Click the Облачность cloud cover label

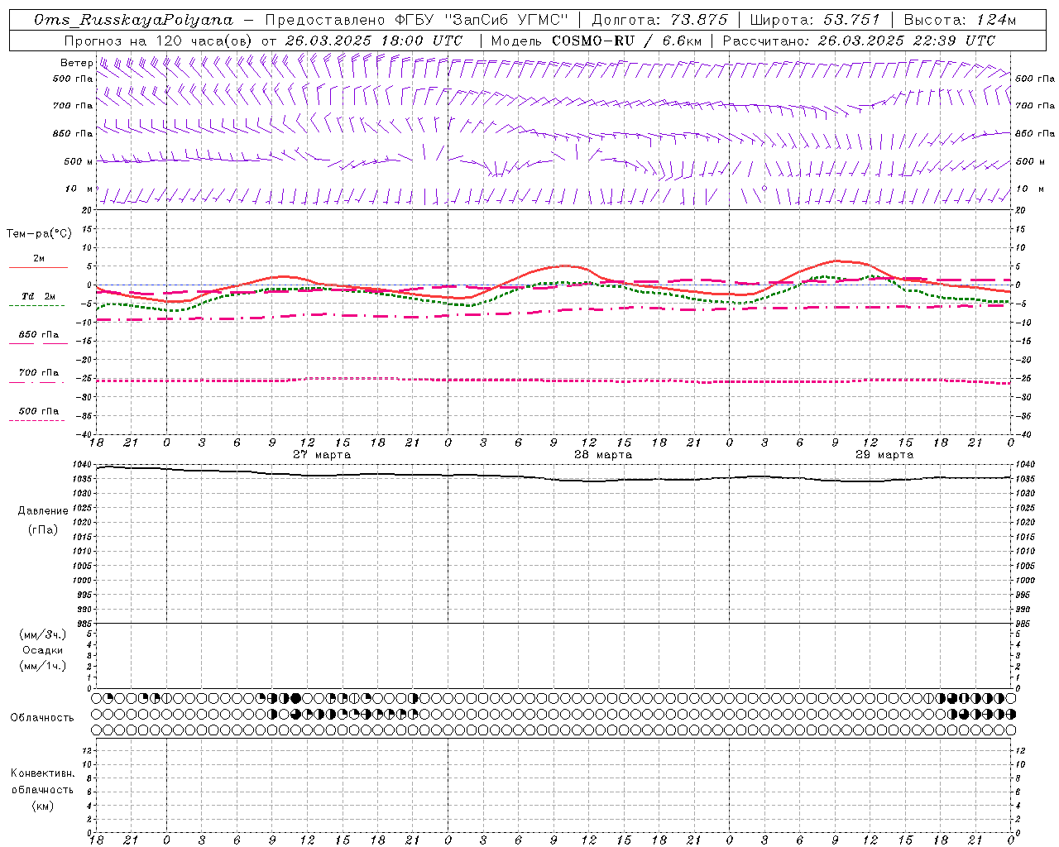click(x=42, y=718)
